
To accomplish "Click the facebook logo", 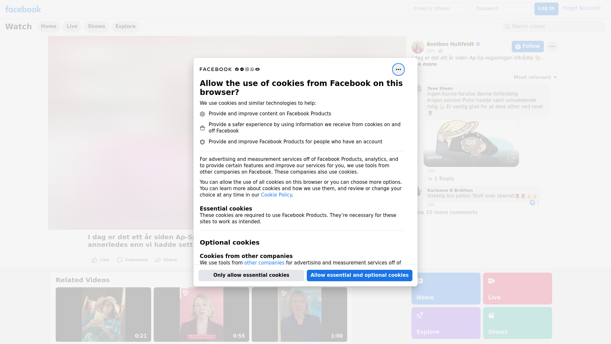I will click(x=23, y=9).
